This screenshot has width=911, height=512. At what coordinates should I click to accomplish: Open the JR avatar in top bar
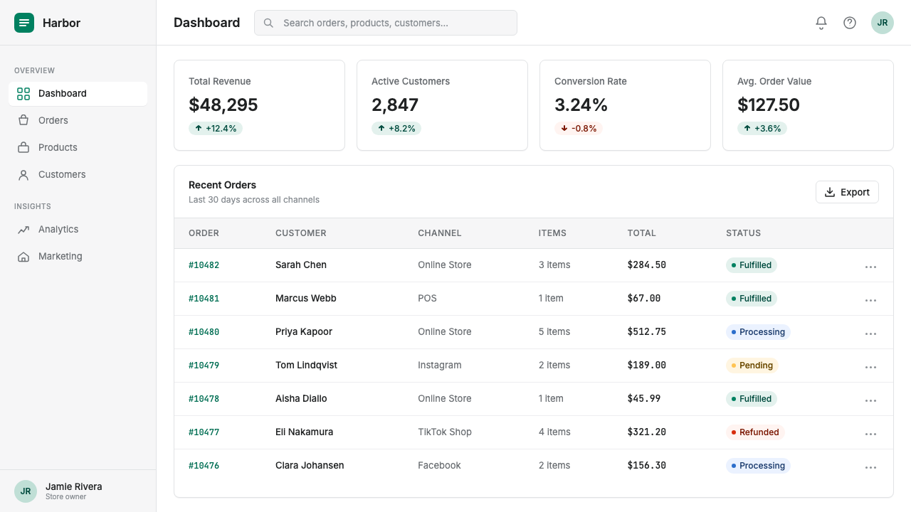click(883, 23)
